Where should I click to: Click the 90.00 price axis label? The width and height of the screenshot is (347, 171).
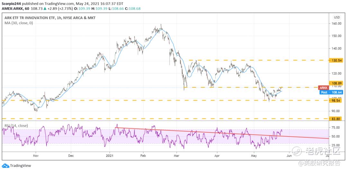point(336,111)
